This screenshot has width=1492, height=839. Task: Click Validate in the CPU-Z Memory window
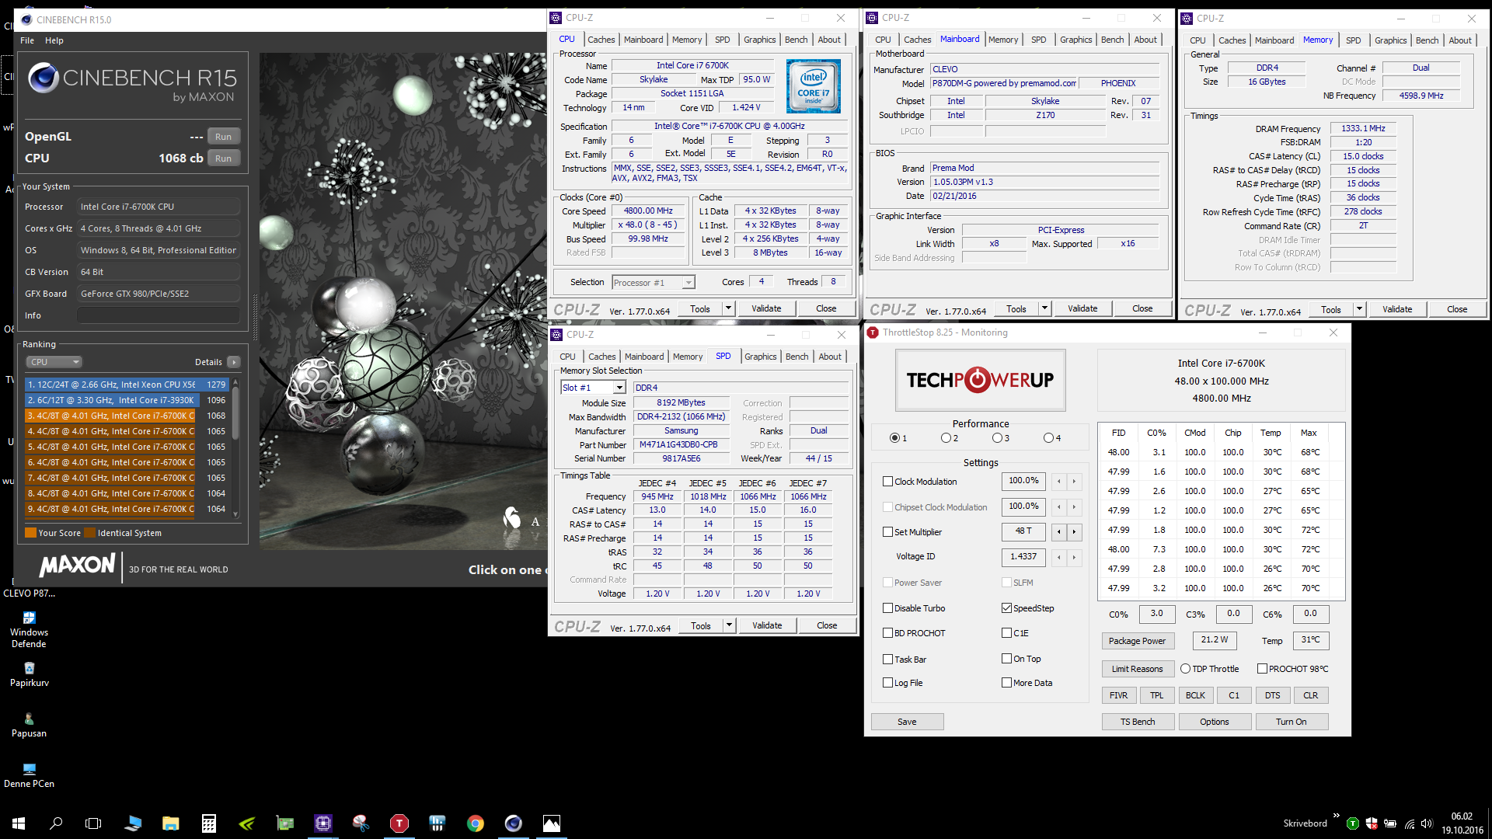pos(1397,309)
